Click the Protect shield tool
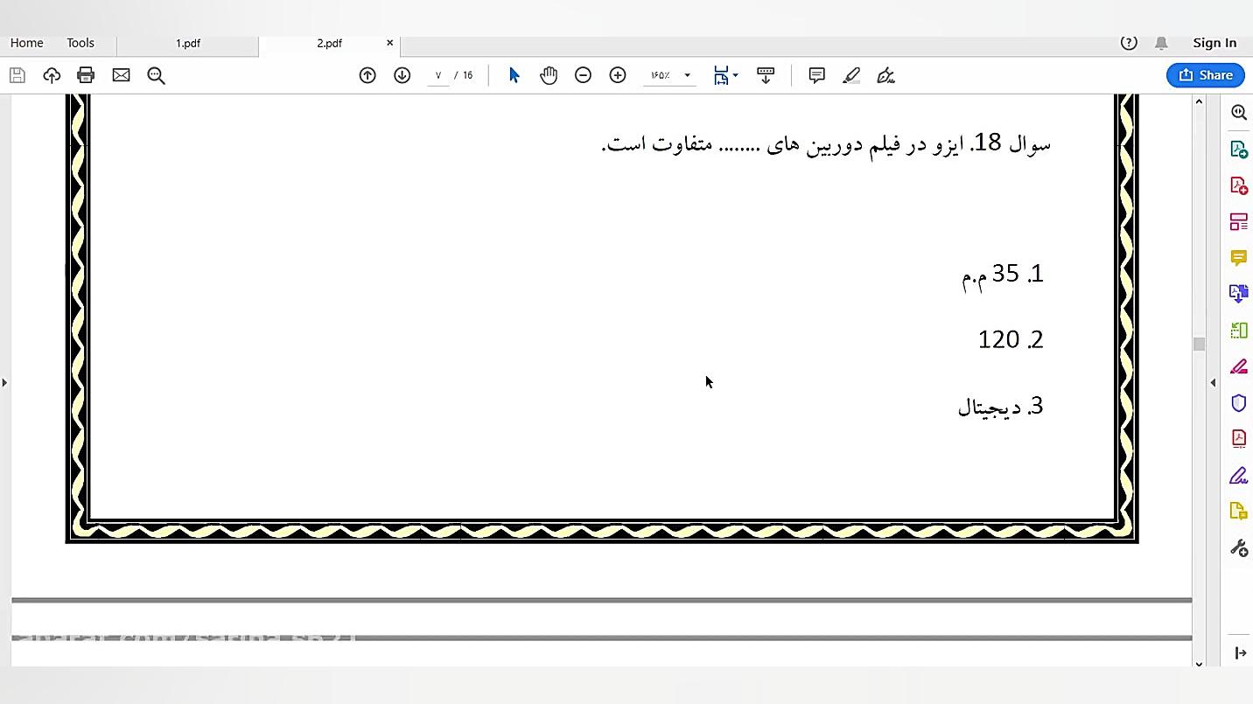Image resolution: width=1253 pixels, height=704 pixels. [1238, 403]
